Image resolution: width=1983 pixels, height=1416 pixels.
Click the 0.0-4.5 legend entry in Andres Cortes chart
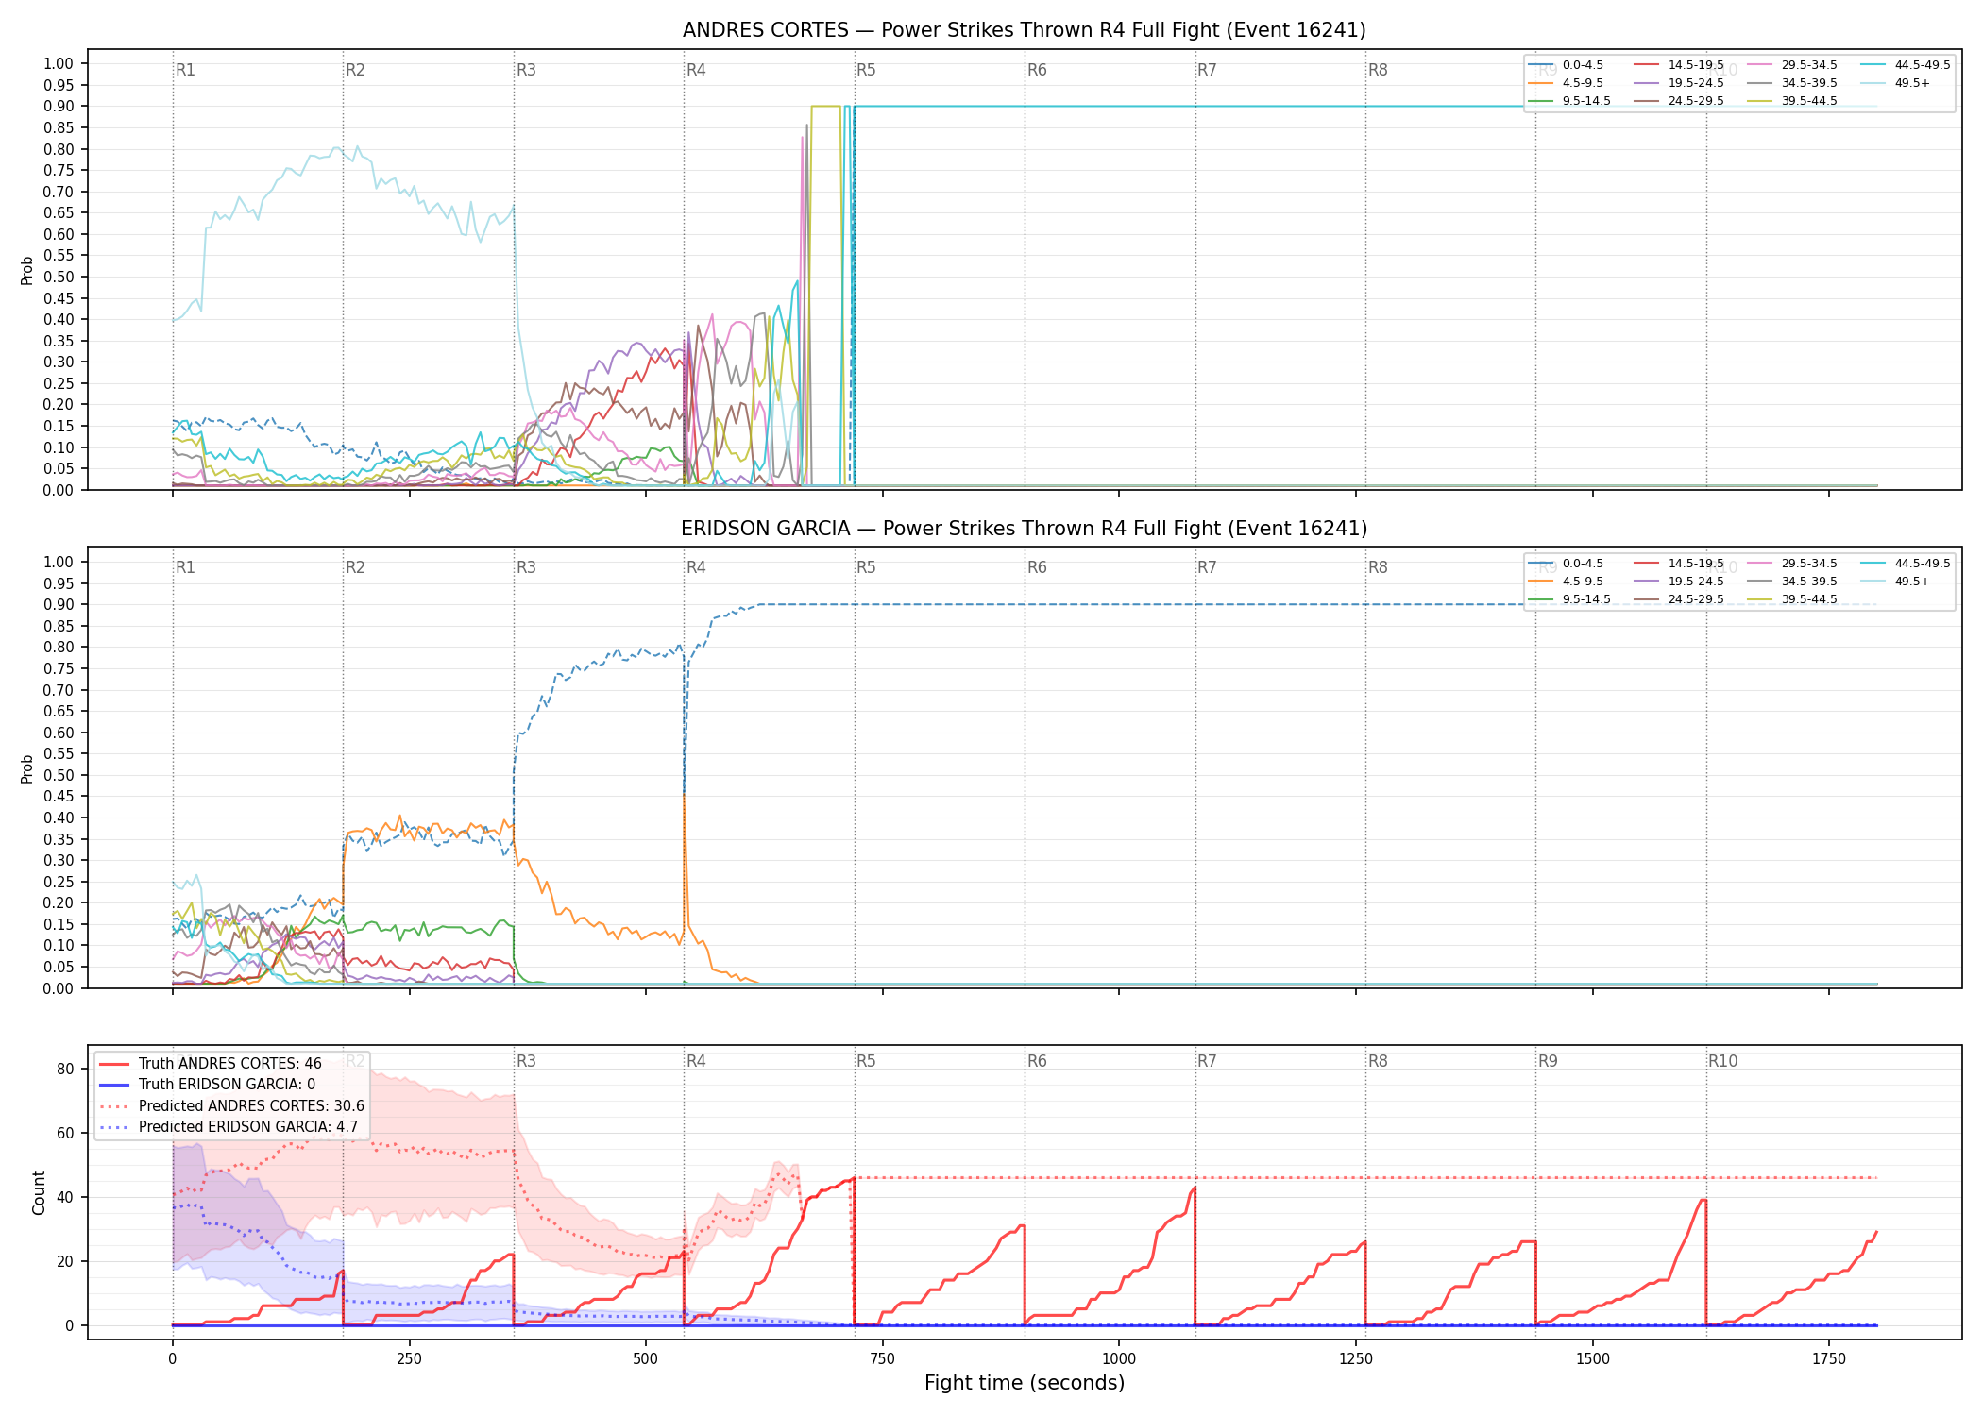click(1566, 65)
